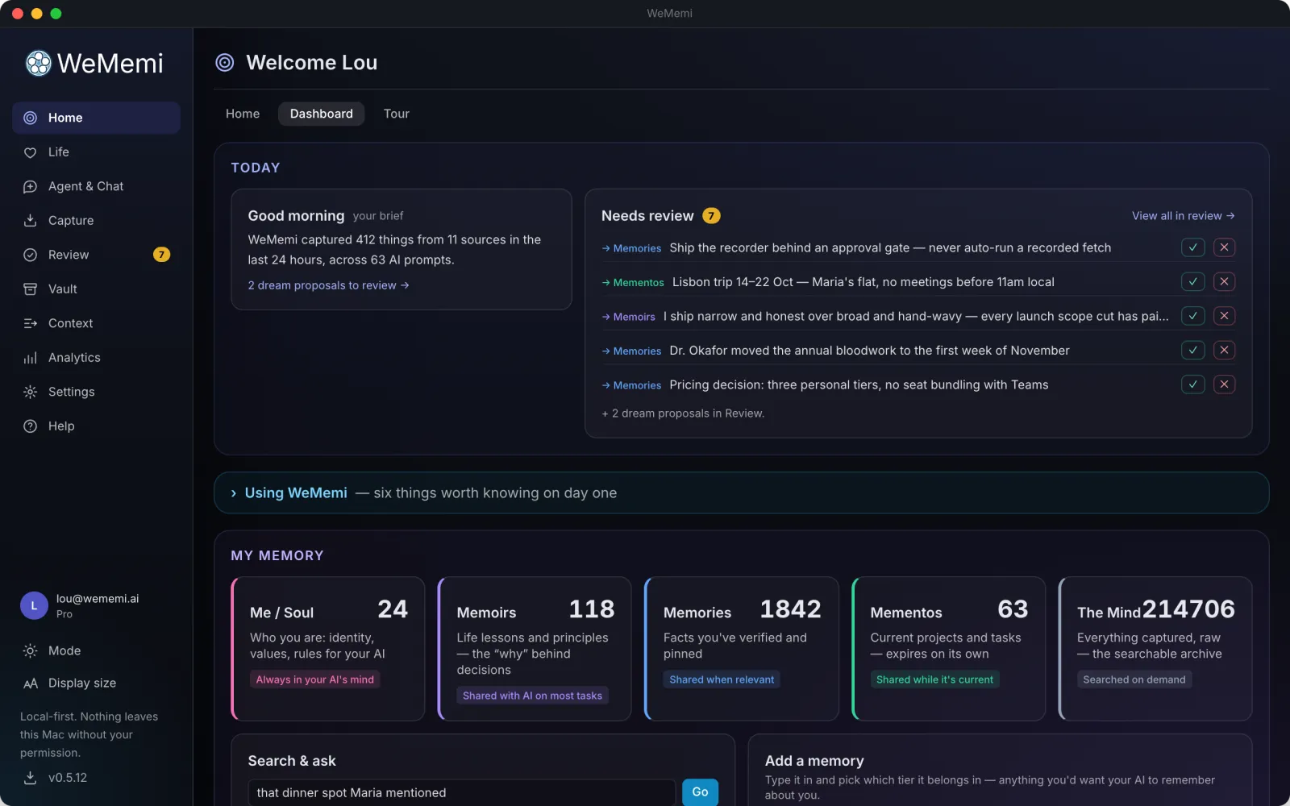
Task: Switch to the Dashboard tab
Action: 321,114
